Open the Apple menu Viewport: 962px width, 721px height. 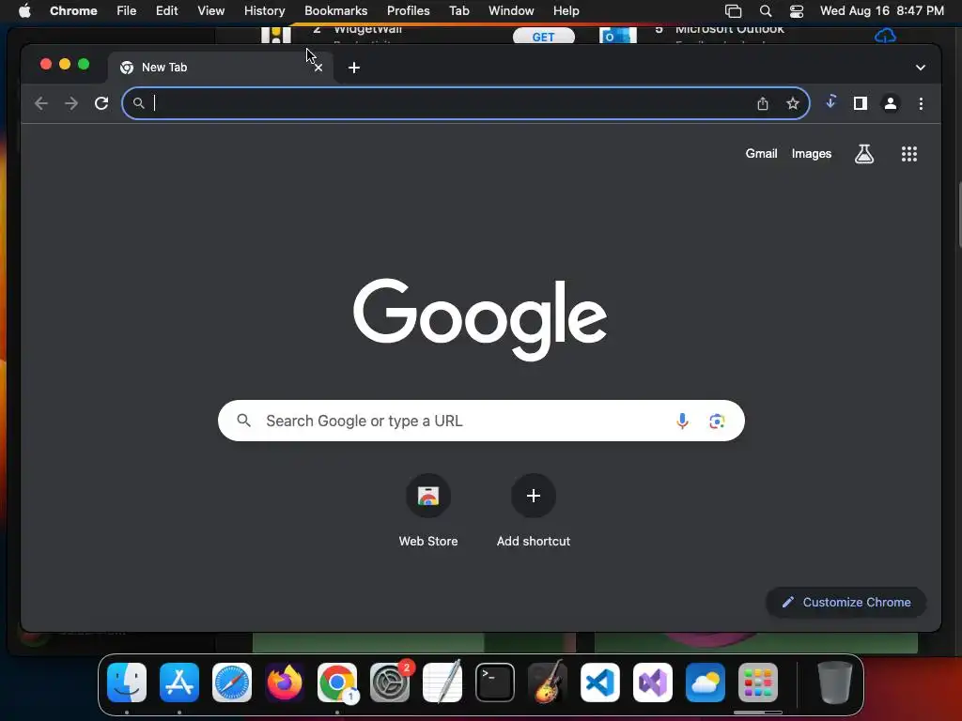tap(24, 11)
